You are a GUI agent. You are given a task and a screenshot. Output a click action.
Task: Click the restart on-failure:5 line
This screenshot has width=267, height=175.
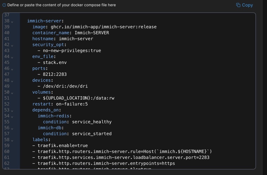click(x=60, y=104)
